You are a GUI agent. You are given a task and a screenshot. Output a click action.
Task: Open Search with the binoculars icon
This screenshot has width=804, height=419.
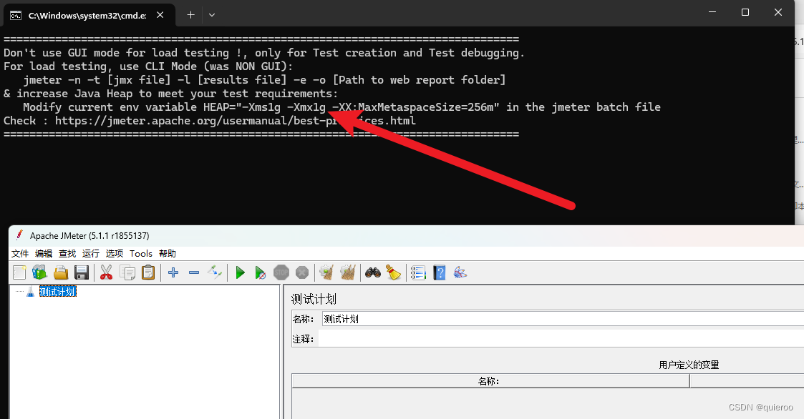coord(373,272)
